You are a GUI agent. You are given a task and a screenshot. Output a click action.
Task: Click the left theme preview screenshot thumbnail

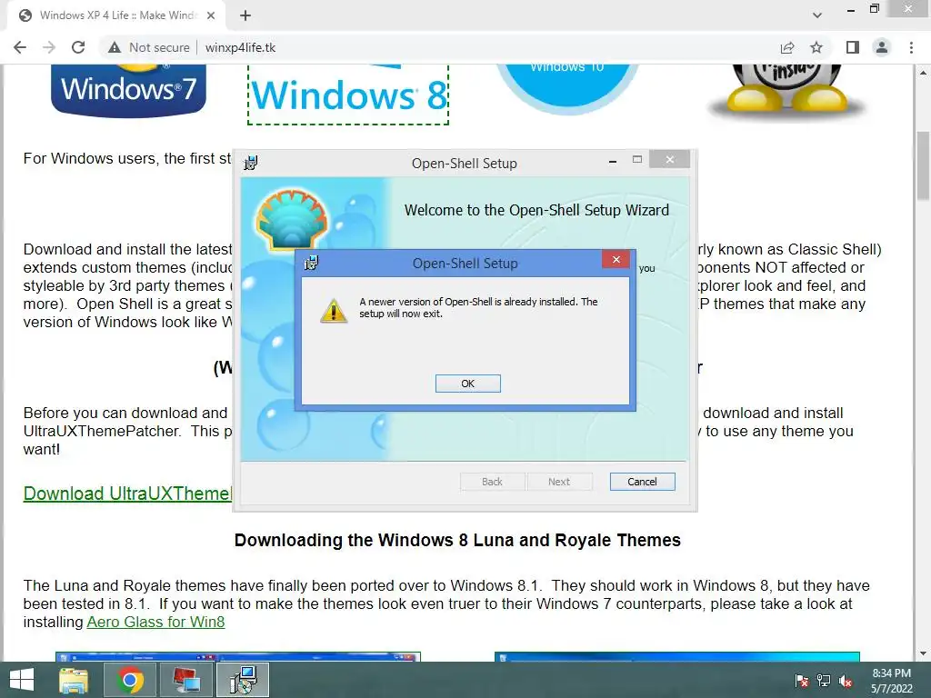[x=238, y=656]
